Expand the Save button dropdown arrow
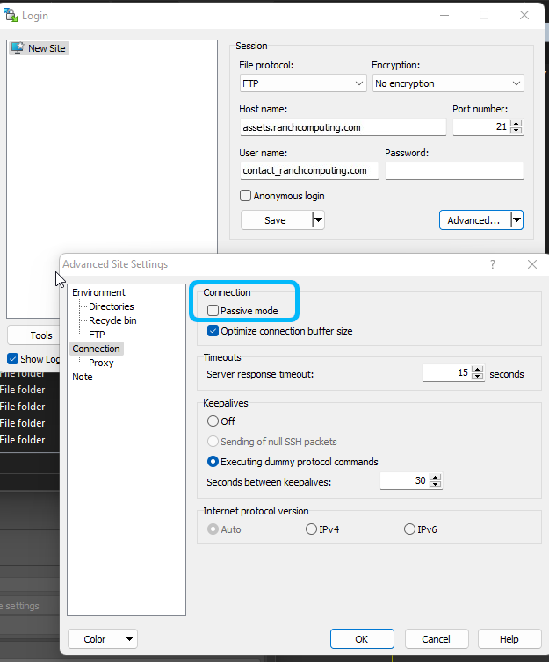The image size is (549, 662). [318, 220]
